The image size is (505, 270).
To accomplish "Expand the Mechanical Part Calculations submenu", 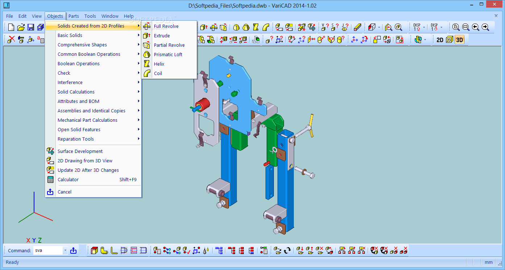I will (x=93, y=120).
